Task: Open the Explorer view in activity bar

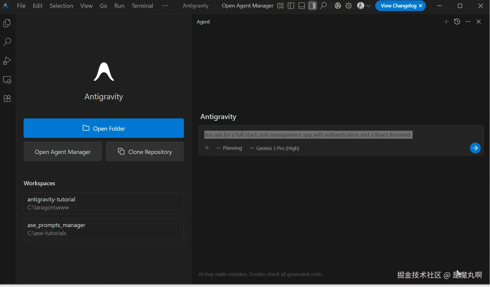Action: click(x=7, y=23)
